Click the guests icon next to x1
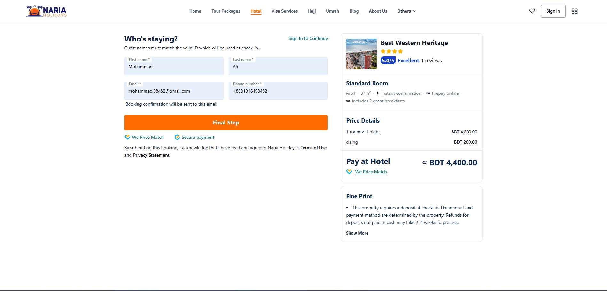Viewport: 607px width, 291px height. pos(348,93)
